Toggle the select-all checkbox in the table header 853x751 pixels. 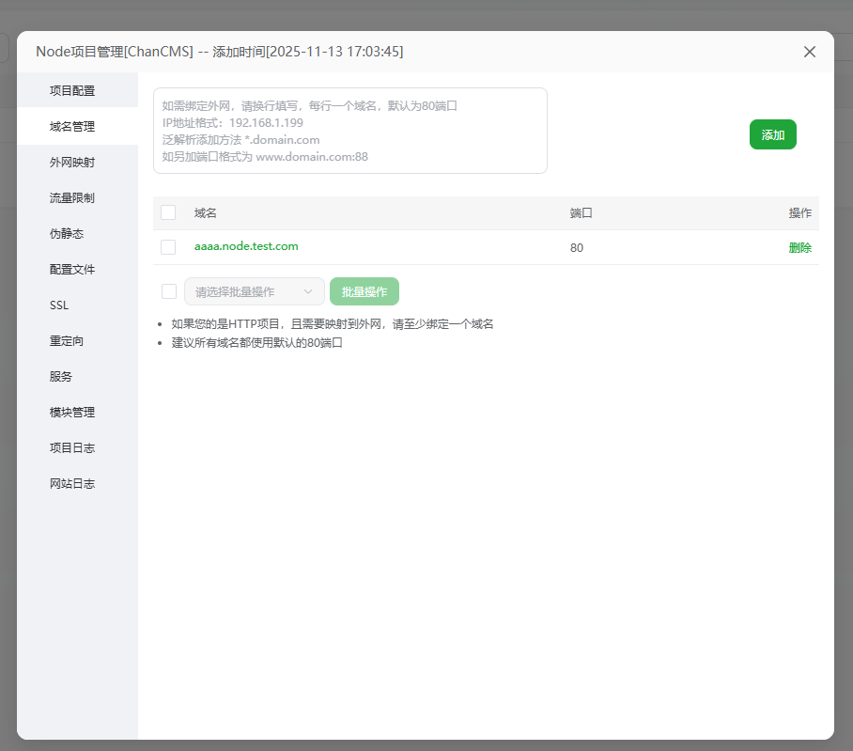coord(168,212)
